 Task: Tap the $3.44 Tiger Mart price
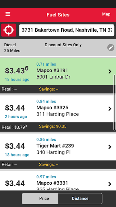click(15, 146)
